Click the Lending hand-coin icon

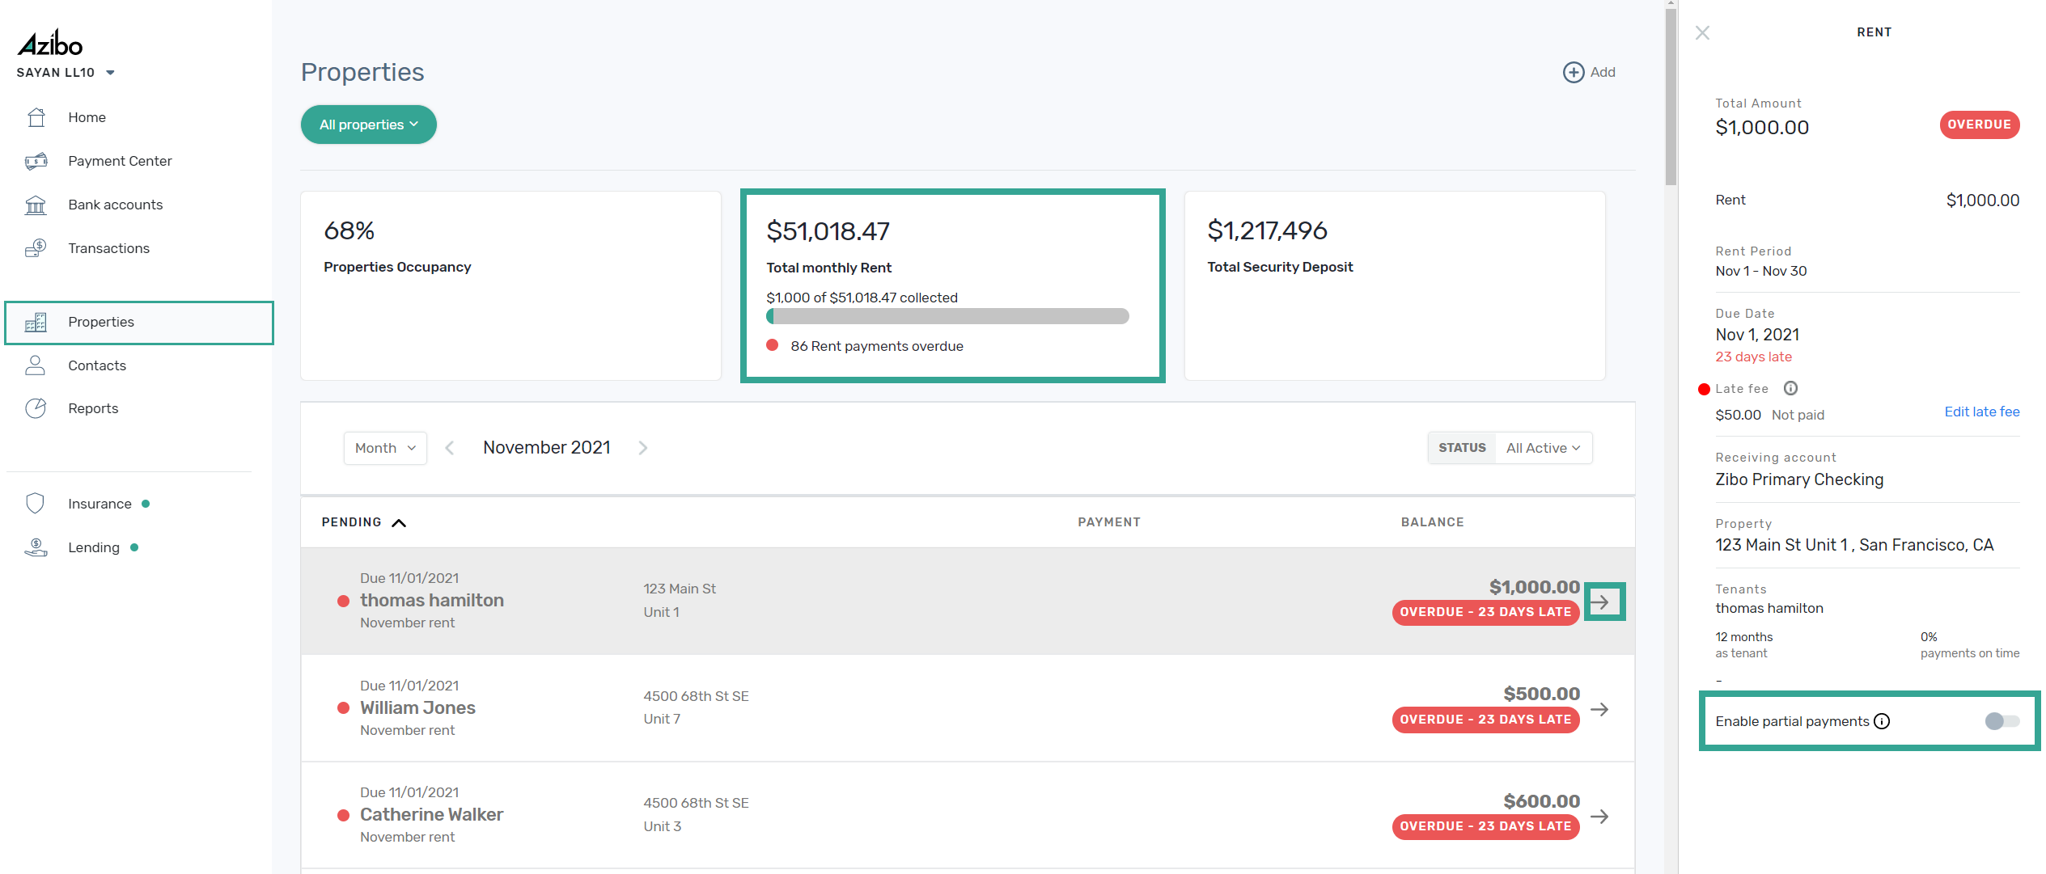(36, 547)
